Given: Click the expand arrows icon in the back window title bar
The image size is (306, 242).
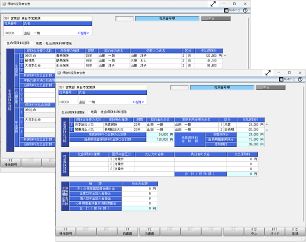Looking at the screenshot, I should [x=213, y=4].
